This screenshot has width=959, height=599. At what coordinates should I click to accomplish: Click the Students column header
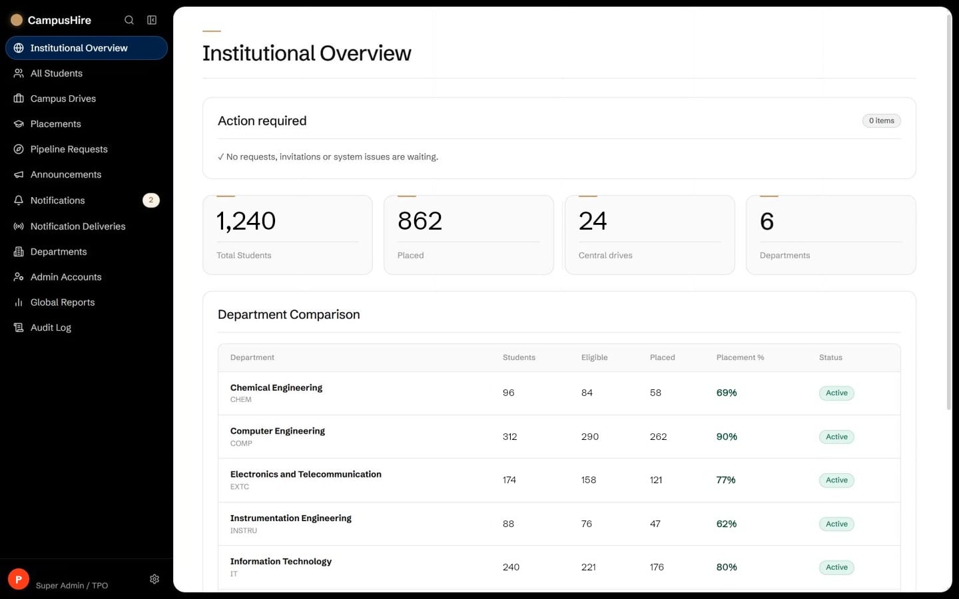(x=519, y=357)
